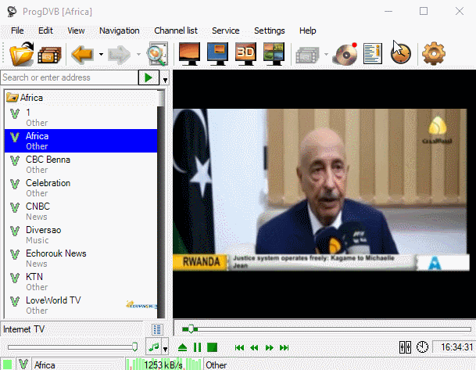Screen dimensions: 476x370
Task: Open the Edit menu
Action: point(45,31)
